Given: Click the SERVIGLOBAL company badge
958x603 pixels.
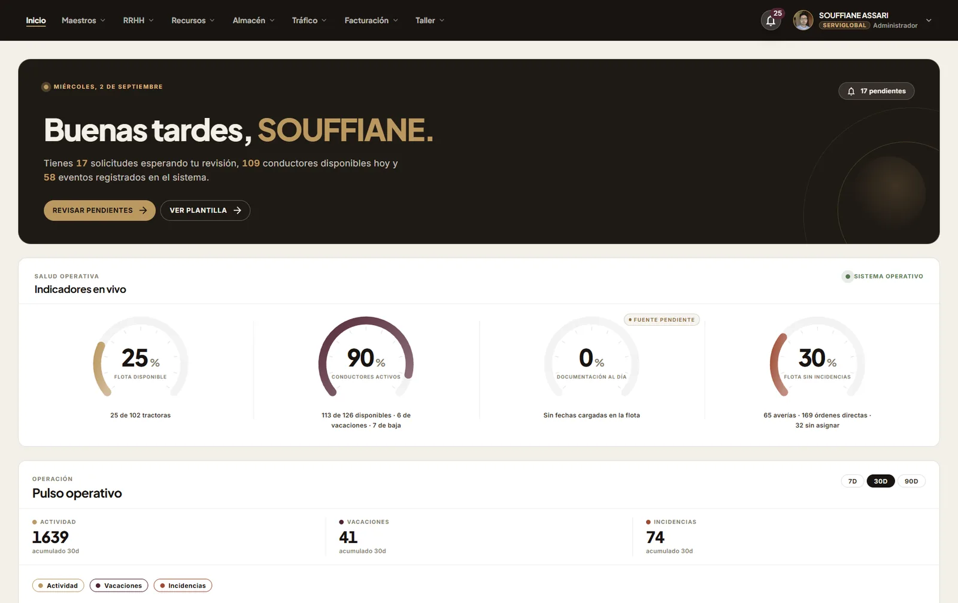Looking at the screenshot, I should [x=844, y=26].
